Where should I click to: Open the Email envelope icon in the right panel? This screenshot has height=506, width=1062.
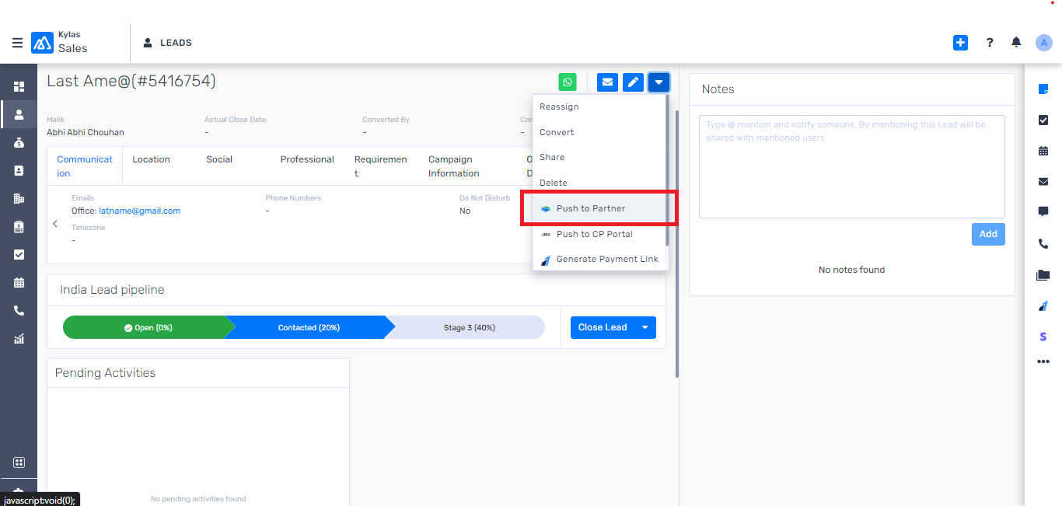tap(1043, 181)
